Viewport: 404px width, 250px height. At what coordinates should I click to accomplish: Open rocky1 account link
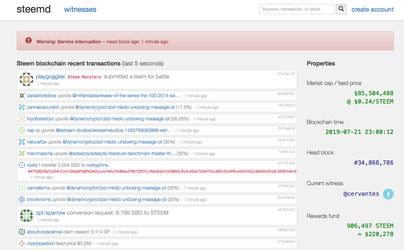33,165
